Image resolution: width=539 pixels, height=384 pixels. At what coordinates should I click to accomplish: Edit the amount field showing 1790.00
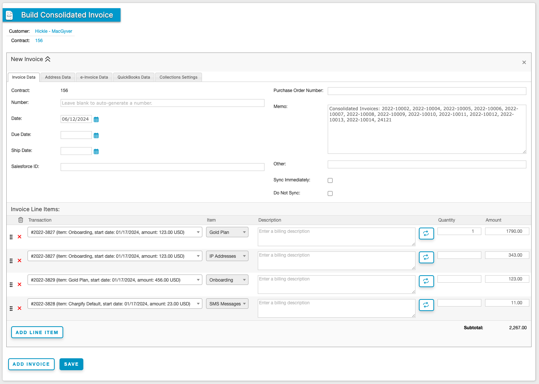click(x=507, y=231)
